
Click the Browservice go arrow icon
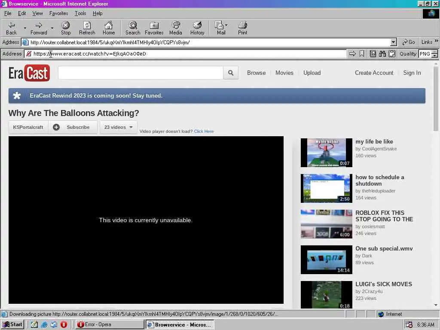pos(352,54)
